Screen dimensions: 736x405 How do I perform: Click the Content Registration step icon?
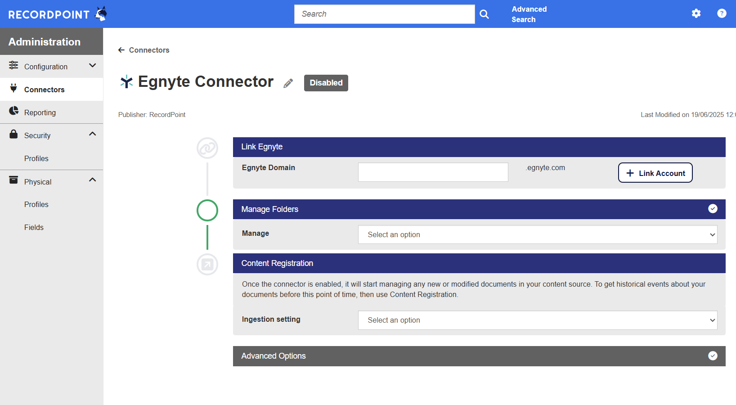coord(207,265)
